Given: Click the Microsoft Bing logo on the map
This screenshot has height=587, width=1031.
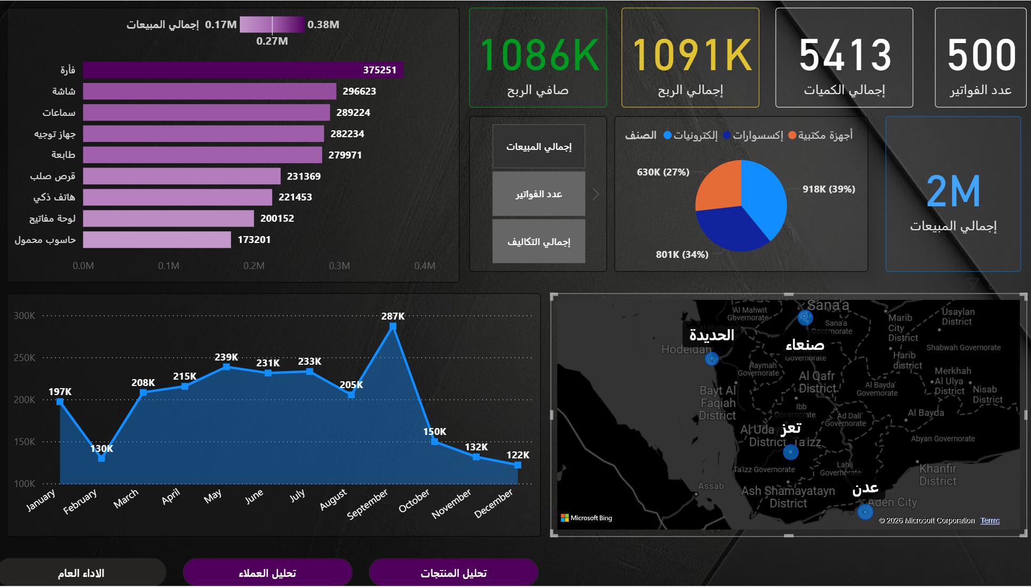Looking at the screenshot, I should coord(586,518).
